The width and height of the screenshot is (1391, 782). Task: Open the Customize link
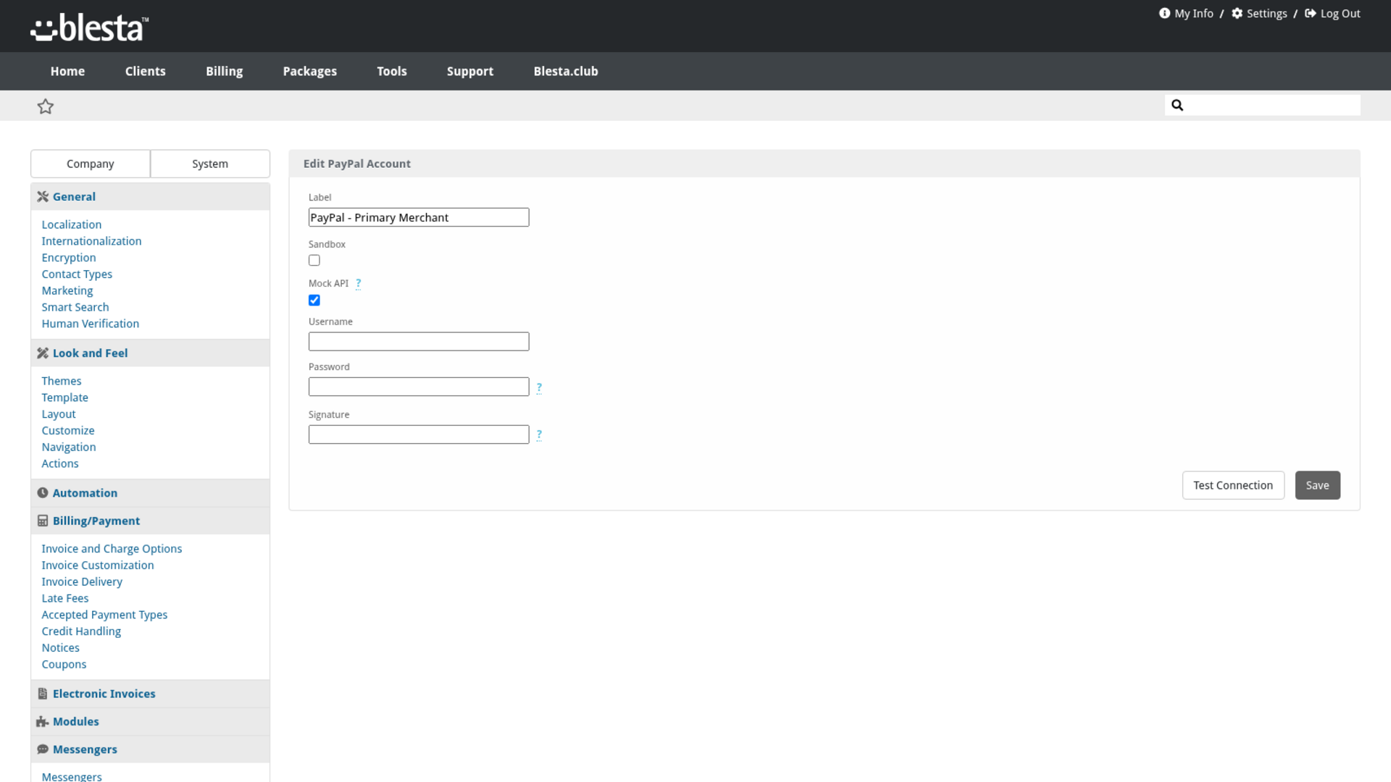pos(68,431)
